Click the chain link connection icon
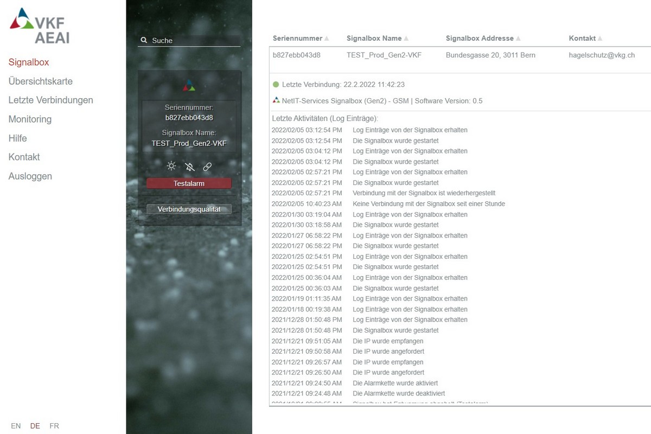 pos(207,167)
